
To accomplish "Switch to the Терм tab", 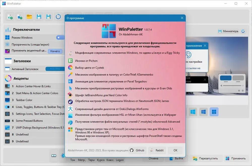I will pyautogui.click(x=91, y=160).
